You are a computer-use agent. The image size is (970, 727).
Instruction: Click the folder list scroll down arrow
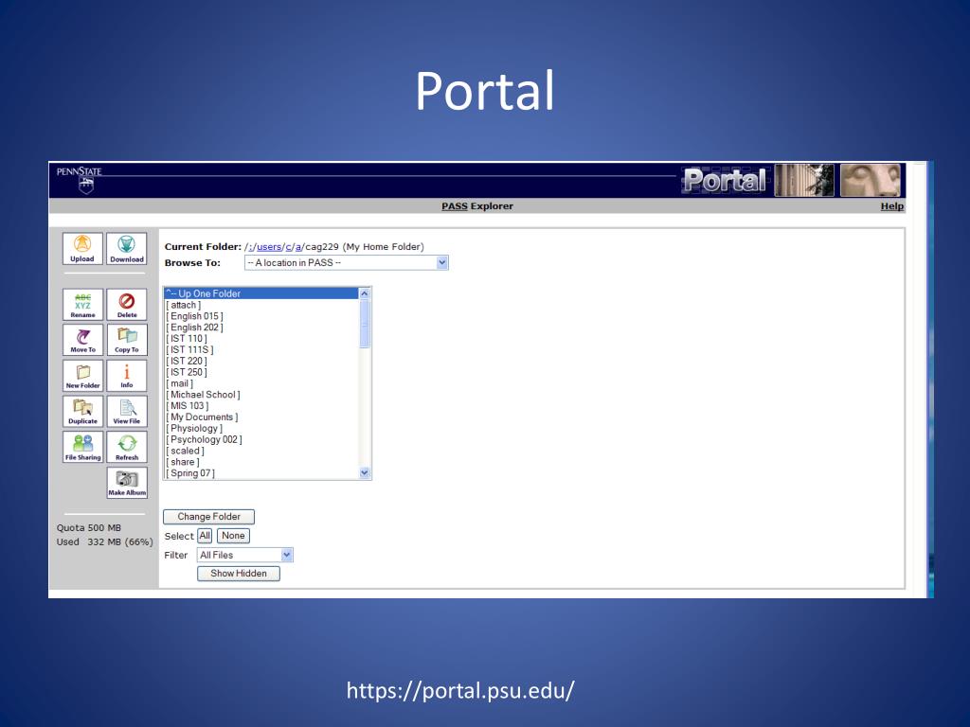click(x=365, y=473)
